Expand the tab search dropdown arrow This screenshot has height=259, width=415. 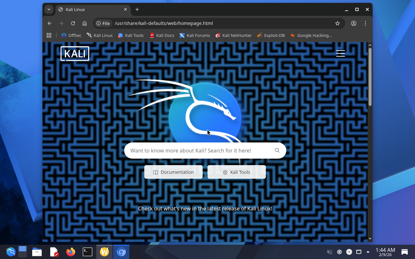click(49, 9)
